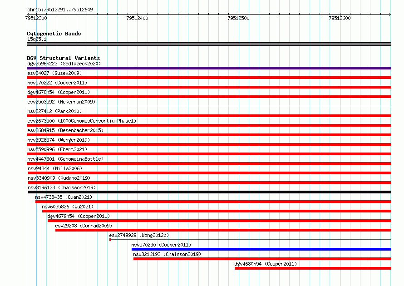This screenshot has height=286, width=404.
Task: Click the black nsv3196123 variant bar
Action: tap(209, 192)
